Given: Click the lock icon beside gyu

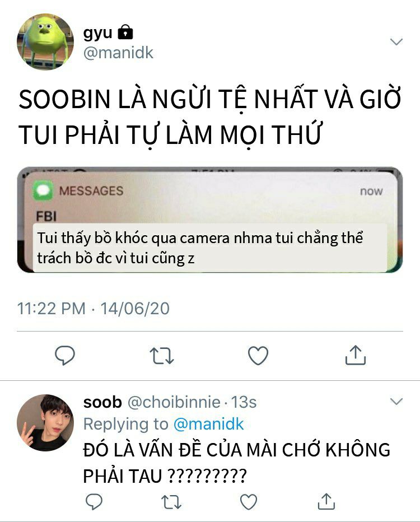Looking at the screenshot, I should click(x=125, y=32).
